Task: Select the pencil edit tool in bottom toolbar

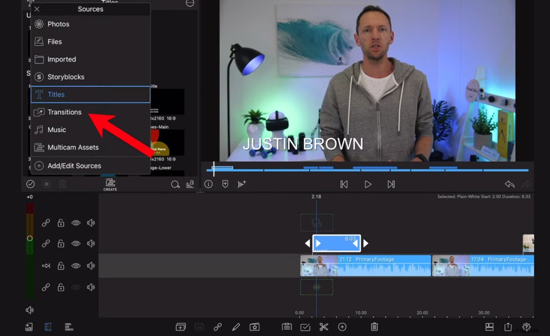Action: point(236,327)
